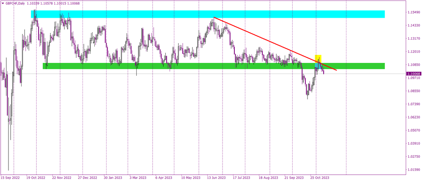
Task: Click the 30 Jan 2023 date label
Action: click(113, 178)
